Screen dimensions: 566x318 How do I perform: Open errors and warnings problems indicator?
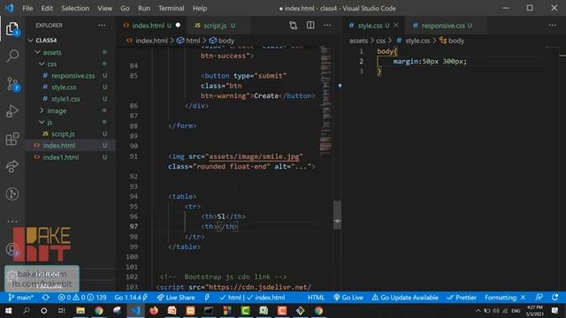tap(82, 298)
